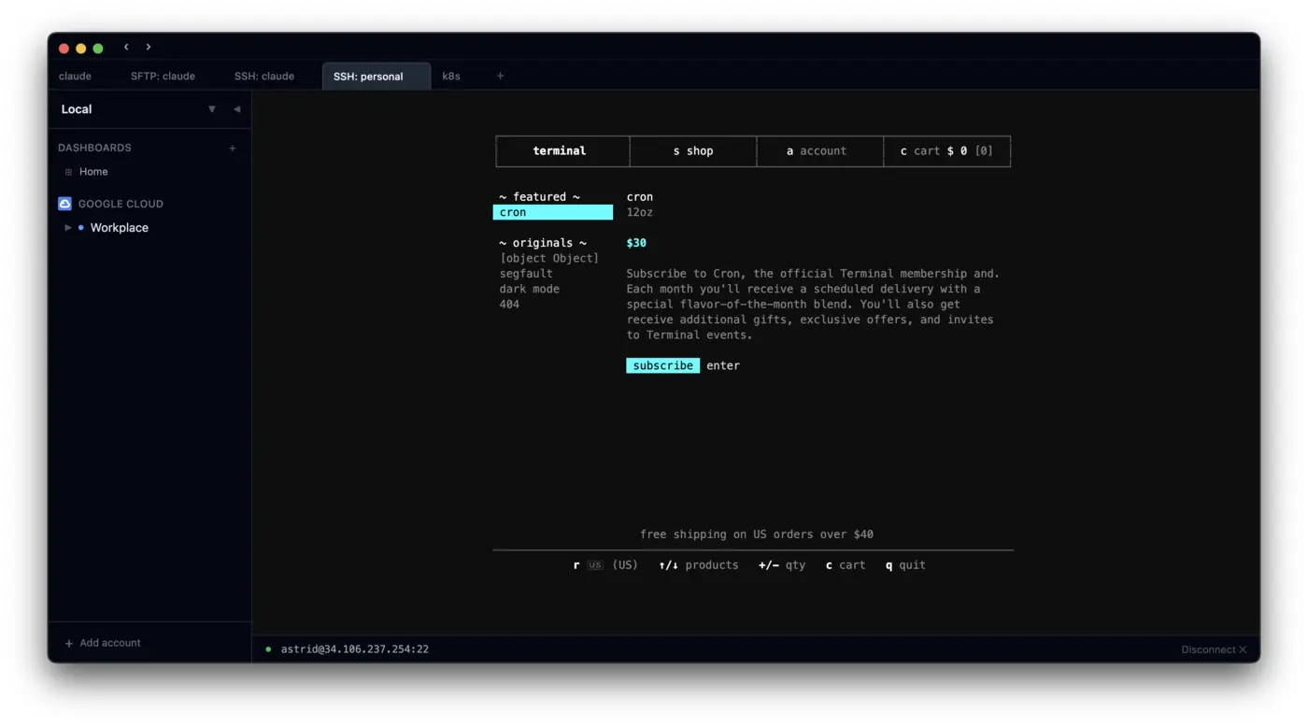
Task: Click the ~ featured ~ heading
Action: tap(539, 197)
